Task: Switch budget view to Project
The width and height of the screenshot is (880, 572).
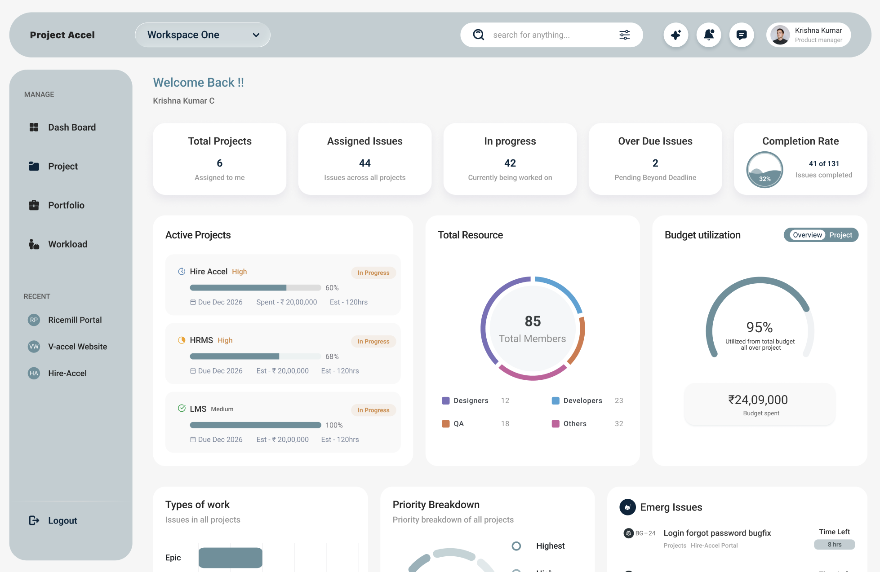Action: [x=840, y=235]
